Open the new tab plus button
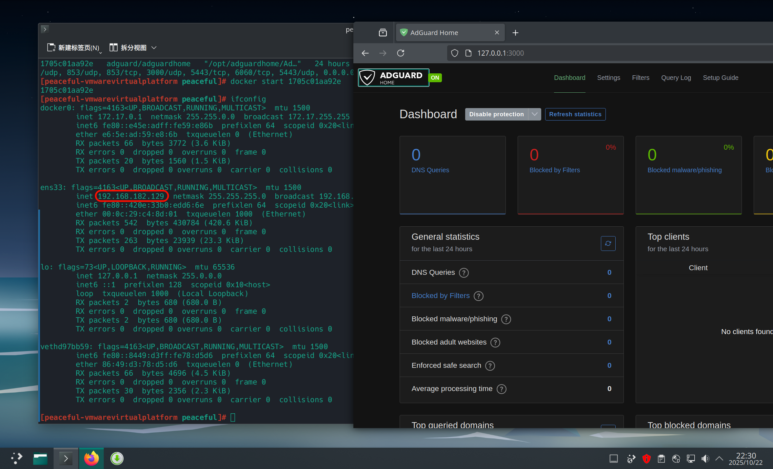This screenshot has width=773, height=469. point(515,33)
